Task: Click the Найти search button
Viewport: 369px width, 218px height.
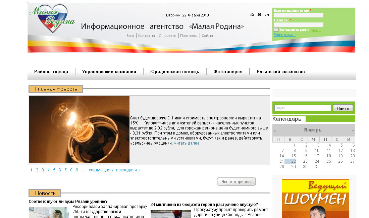Action: tap(343, 108)
